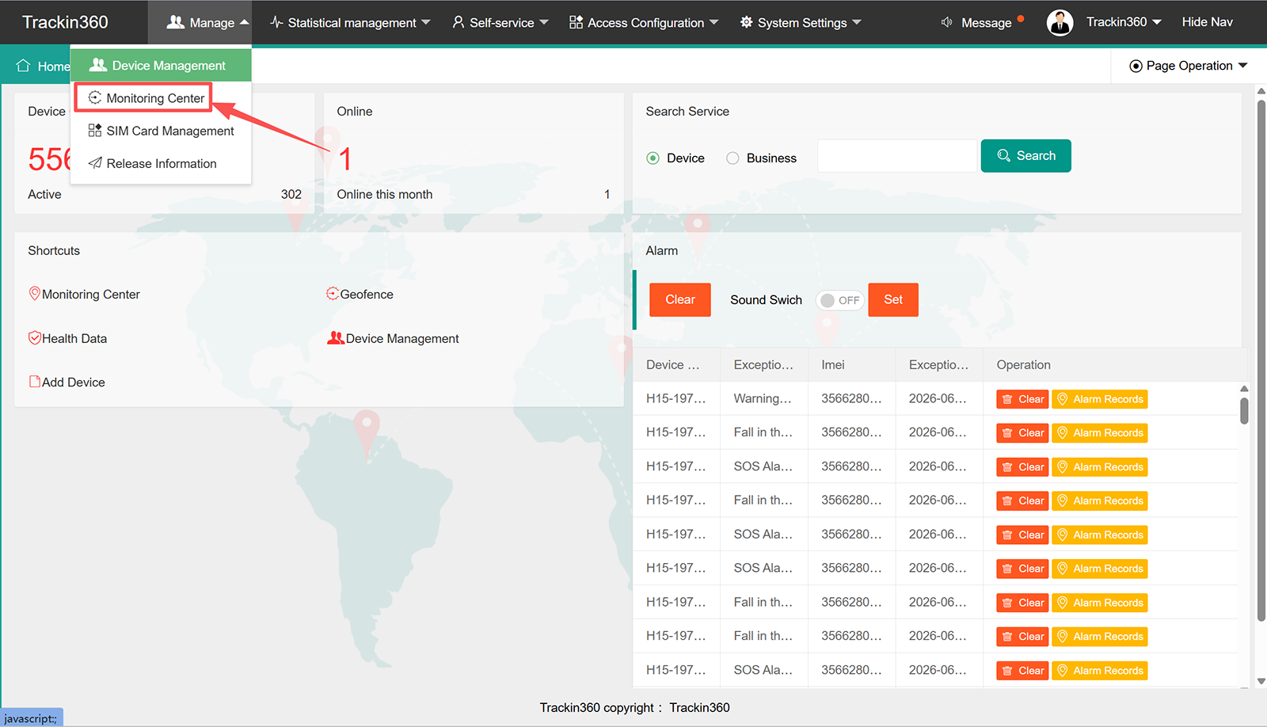Expand the Page Operation dropdown
Screen dimensions: 1267x727
(x=1189, y=66)
